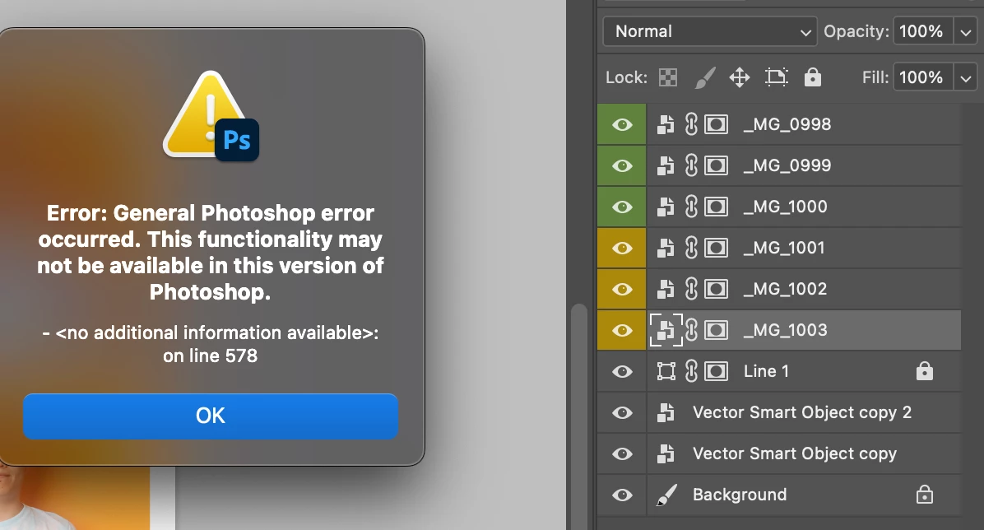Open the Normal blend mode dropdown

tap(710, 31)
